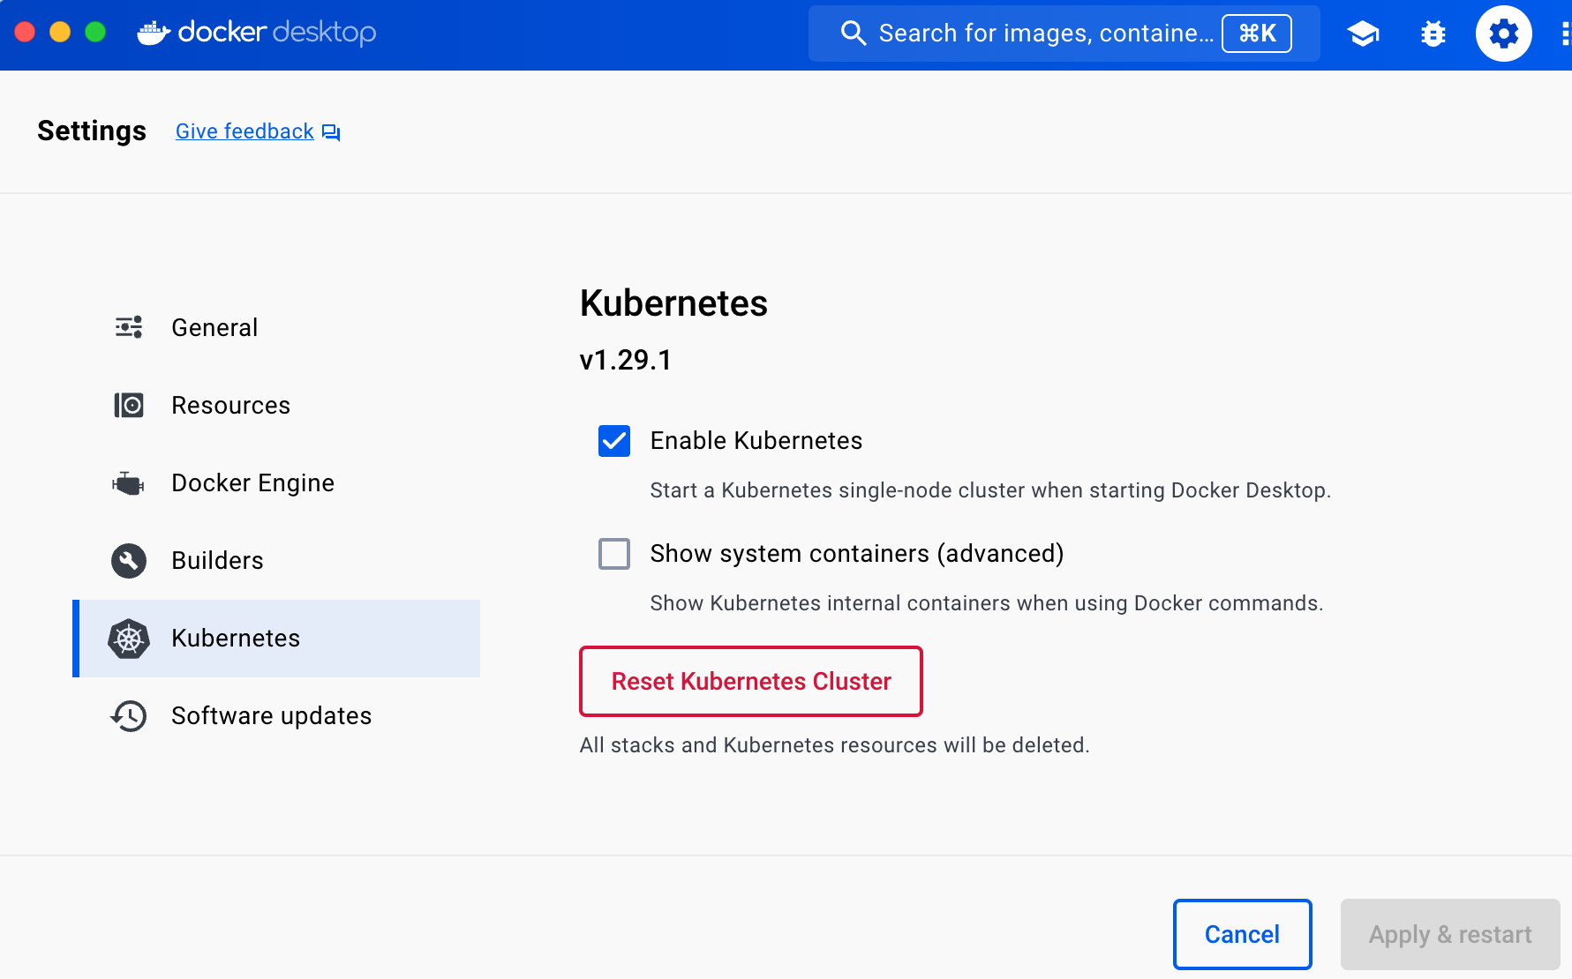Click the green macOS fullscreen button

tap(95, 33)
